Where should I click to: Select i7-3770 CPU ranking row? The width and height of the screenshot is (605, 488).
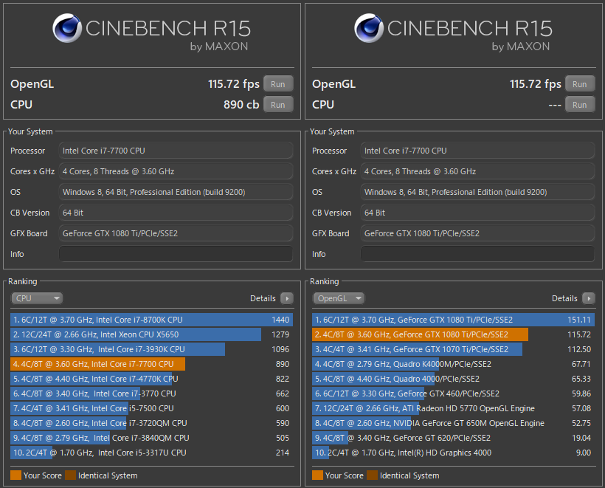coord(152,394)
